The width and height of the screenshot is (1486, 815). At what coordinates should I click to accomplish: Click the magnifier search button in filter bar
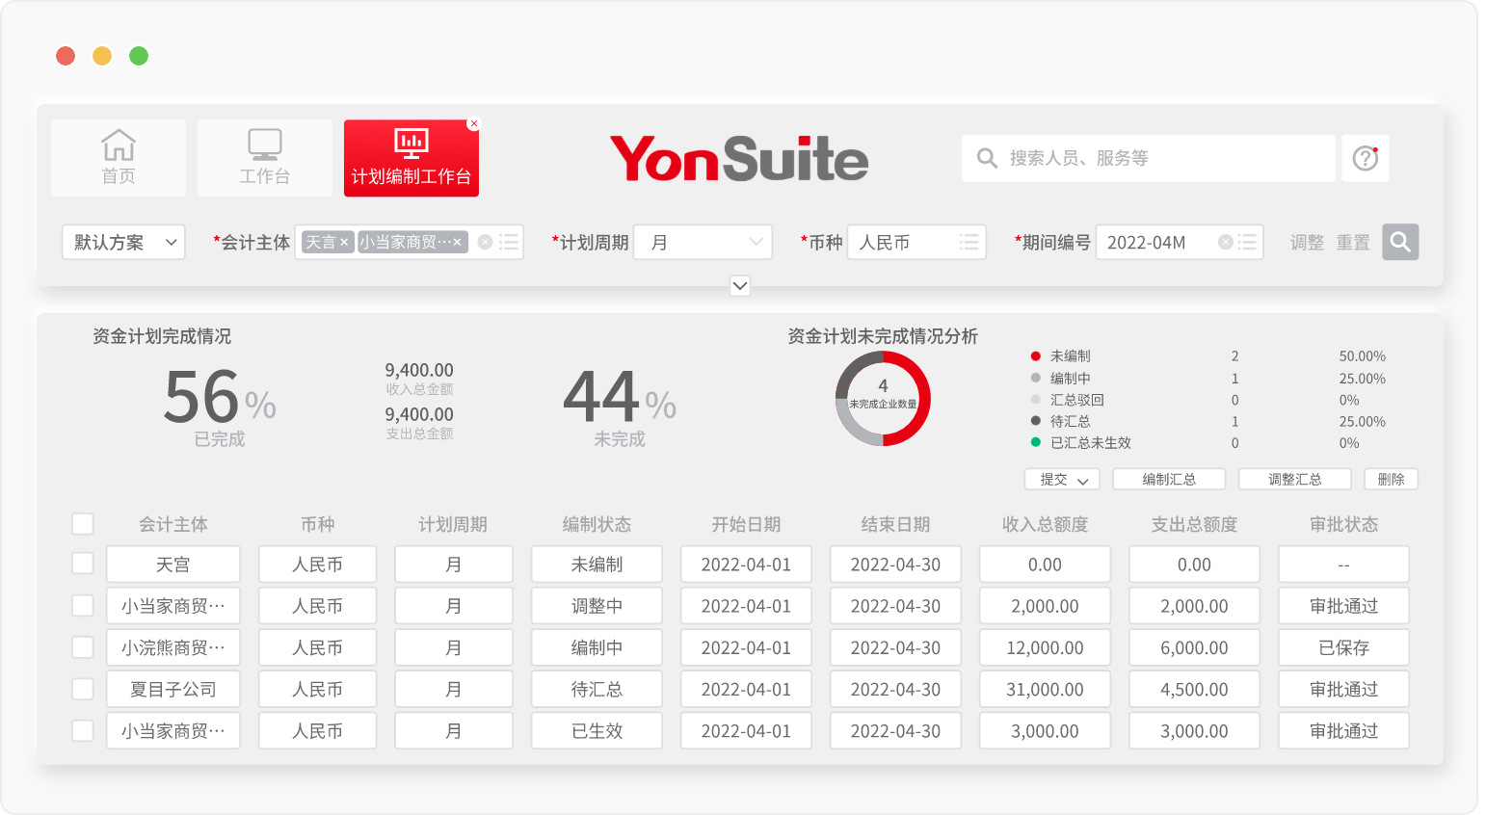pyautogui.click(x=1400, y=242)
